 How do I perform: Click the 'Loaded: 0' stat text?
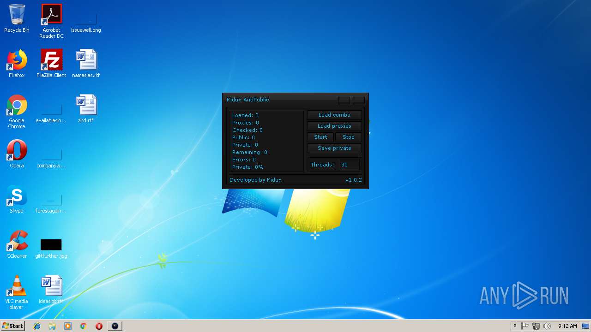pos(245,115)
